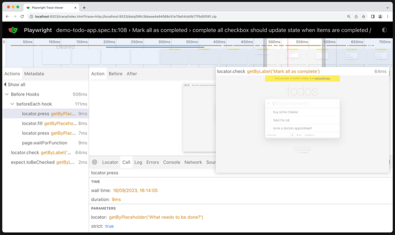Click the pick locator target icon
395x235 pixels.
pos(95,162)
